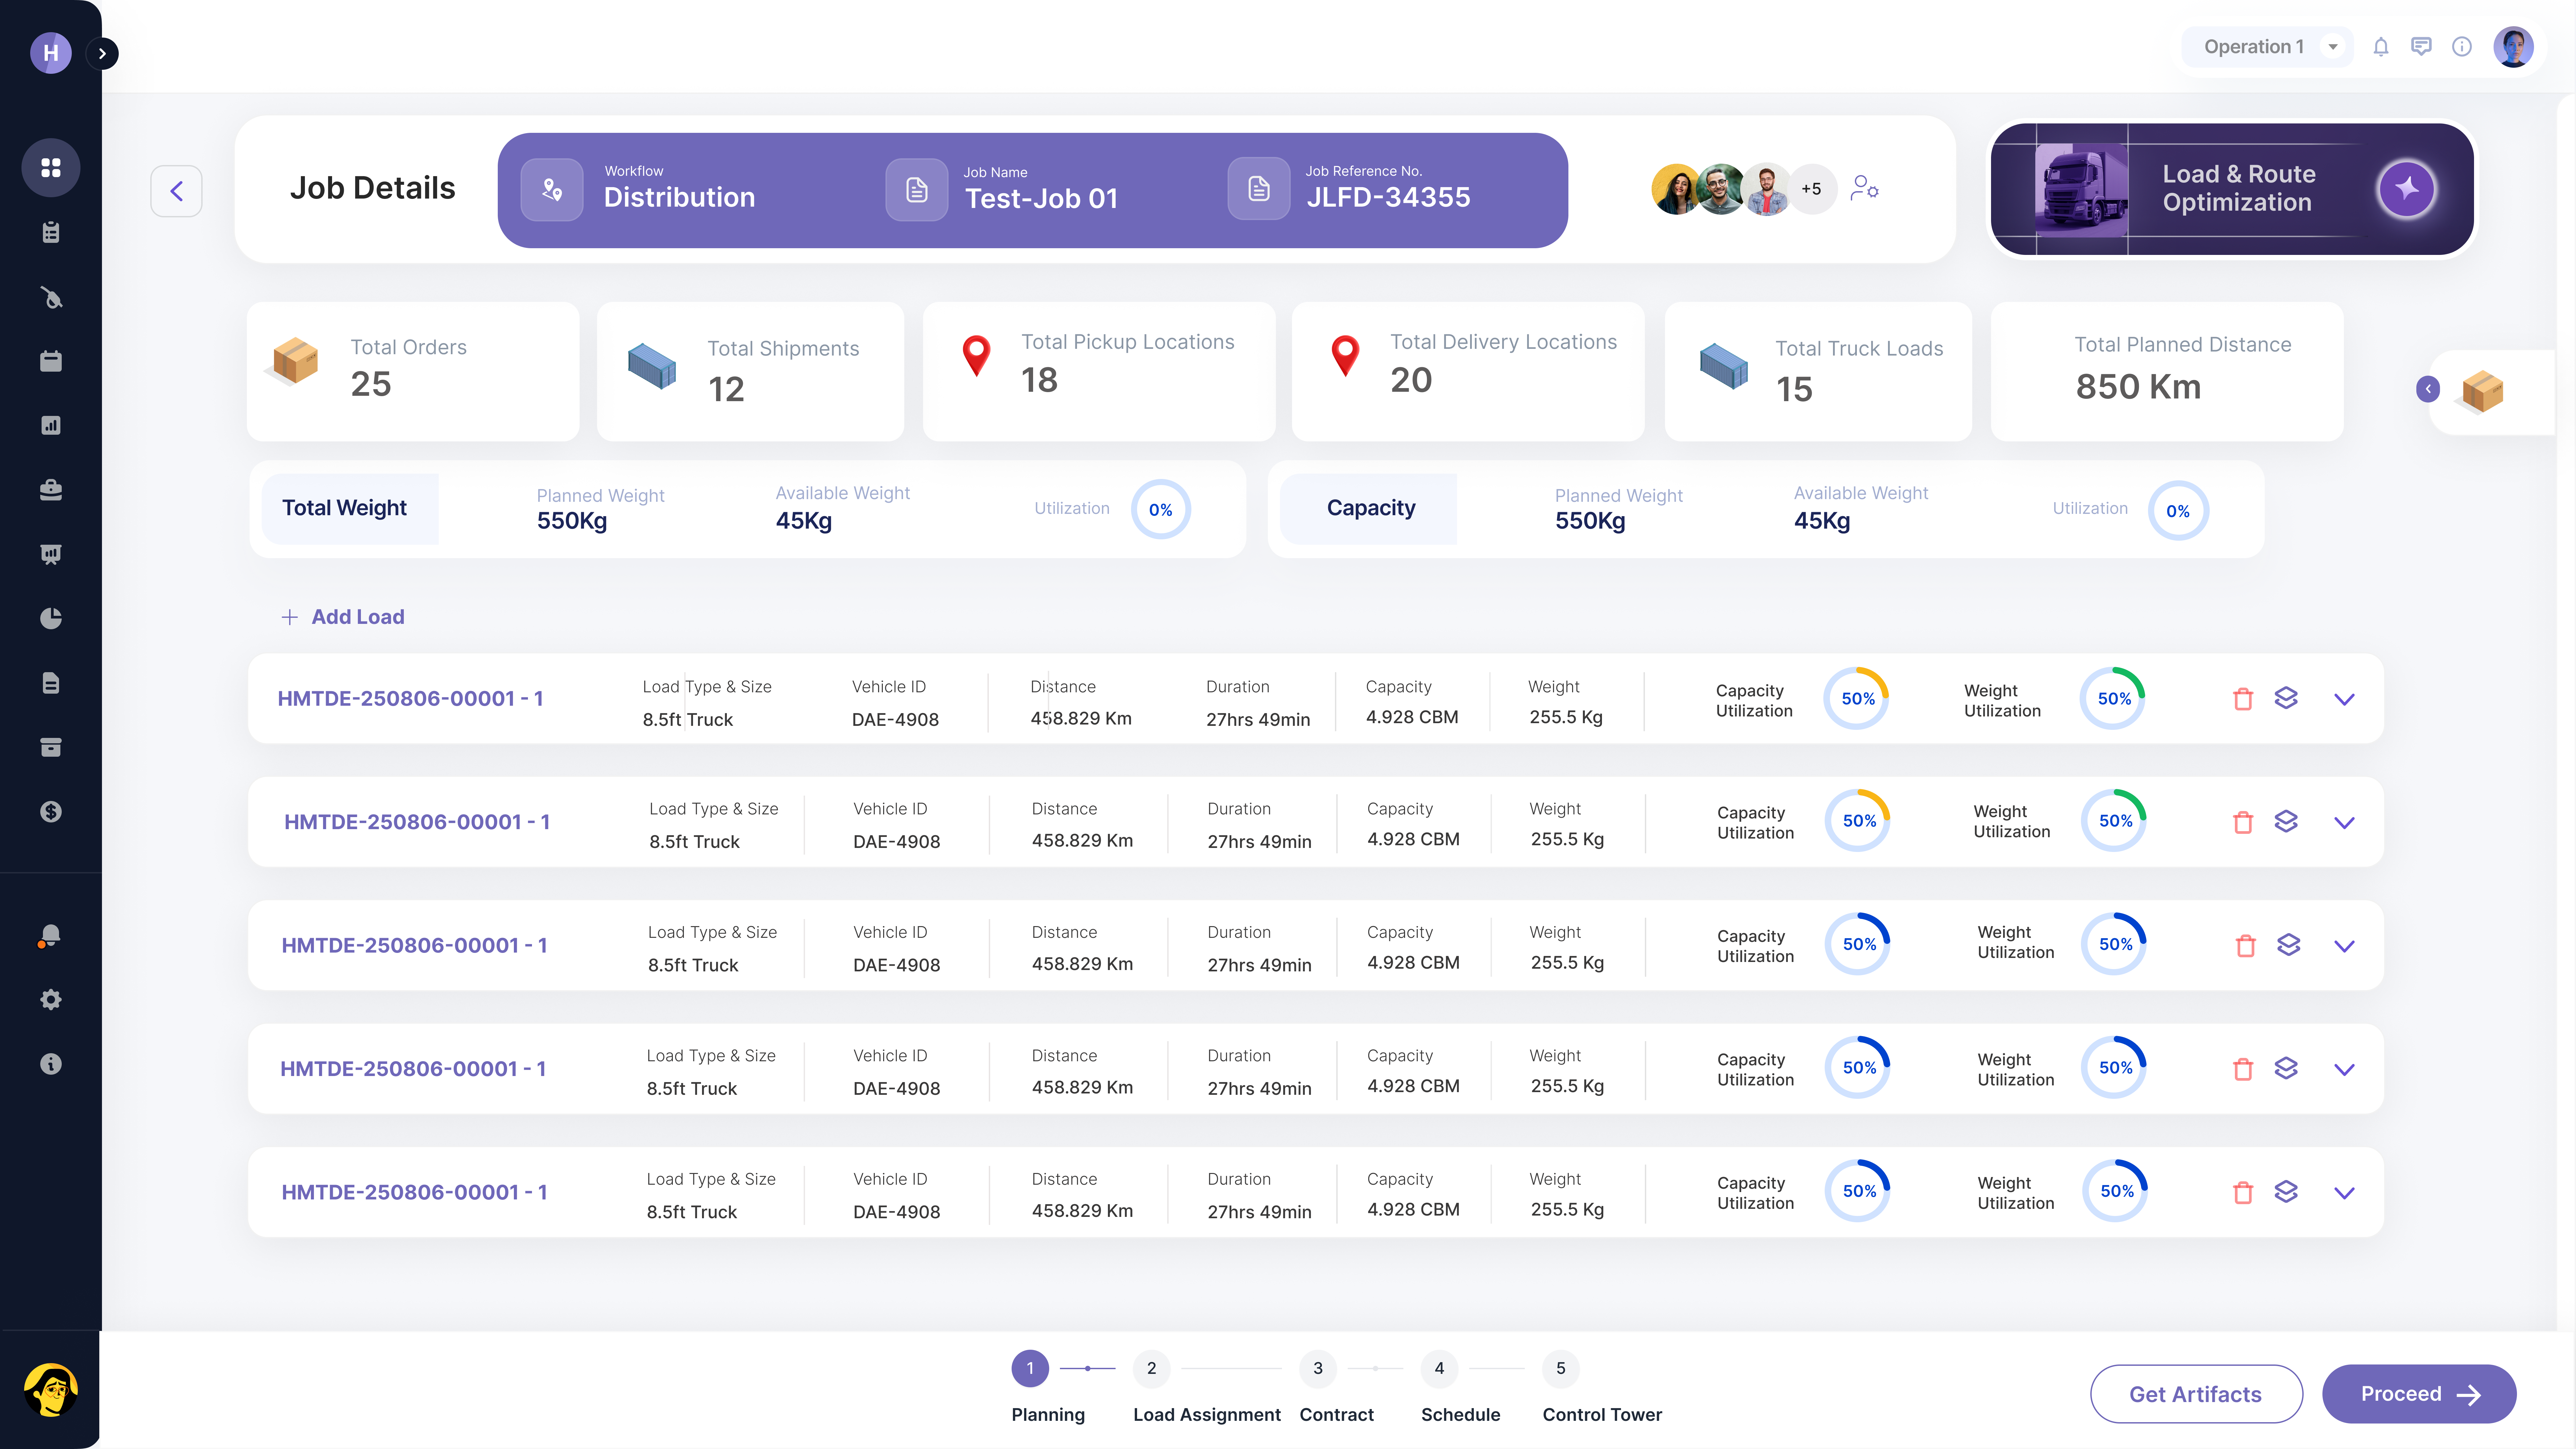Delete the first load row
This screenshot has height=1449, width=2576.
point(2243,699)
